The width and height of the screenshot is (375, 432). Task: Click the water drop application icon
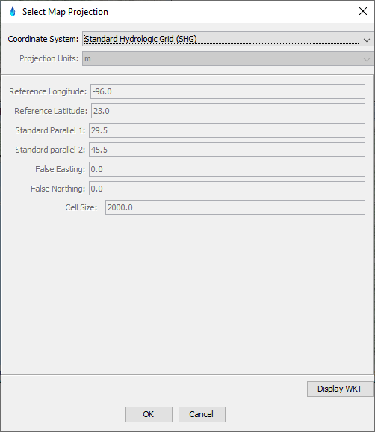13,11
